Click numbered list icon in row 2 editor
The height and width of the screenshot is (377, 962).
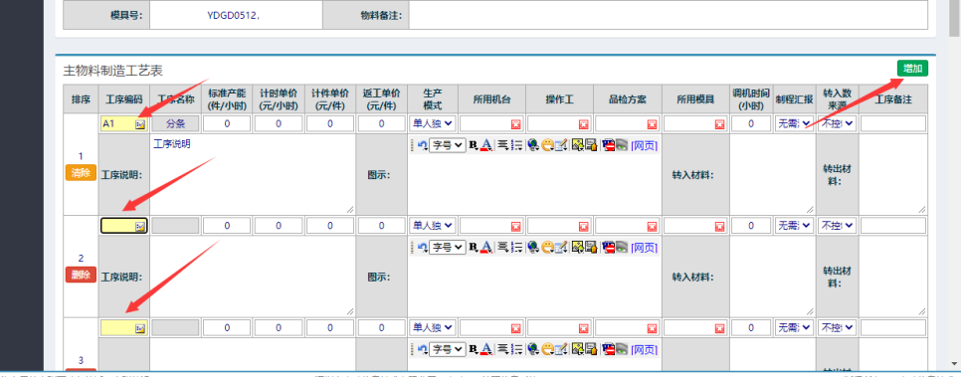tap(516, 247)
